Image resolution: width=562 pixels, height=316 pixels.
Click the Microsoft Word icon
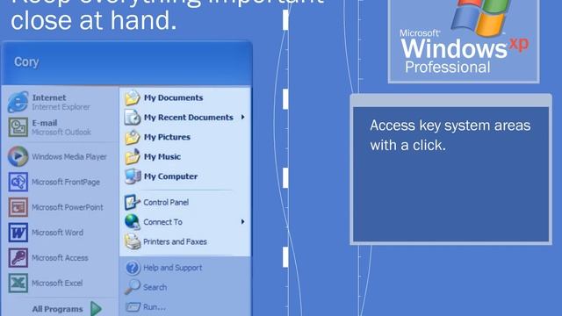click(18, 233)
